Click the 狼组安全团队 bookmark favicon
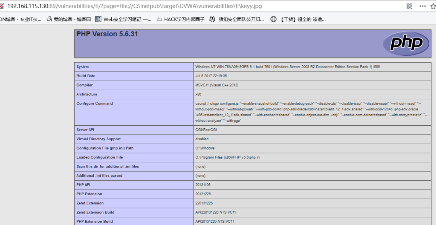 click(212, 20)
